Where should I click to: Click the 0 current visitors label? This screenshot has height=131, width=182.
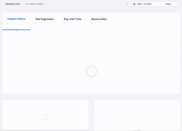[x=35, y=4]
